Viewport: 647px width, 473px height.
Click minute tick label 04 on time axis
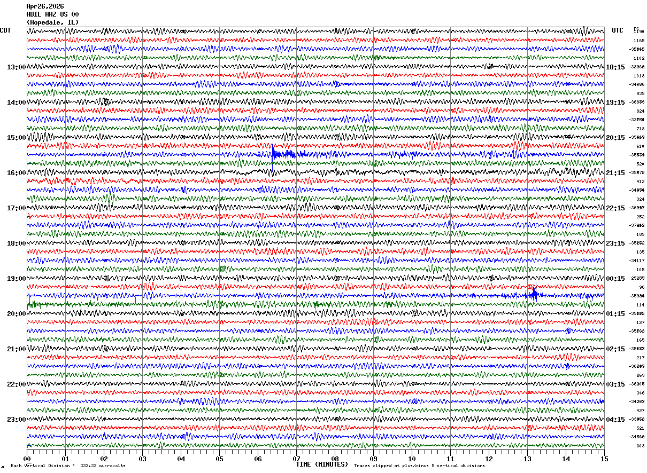(181, 459)
